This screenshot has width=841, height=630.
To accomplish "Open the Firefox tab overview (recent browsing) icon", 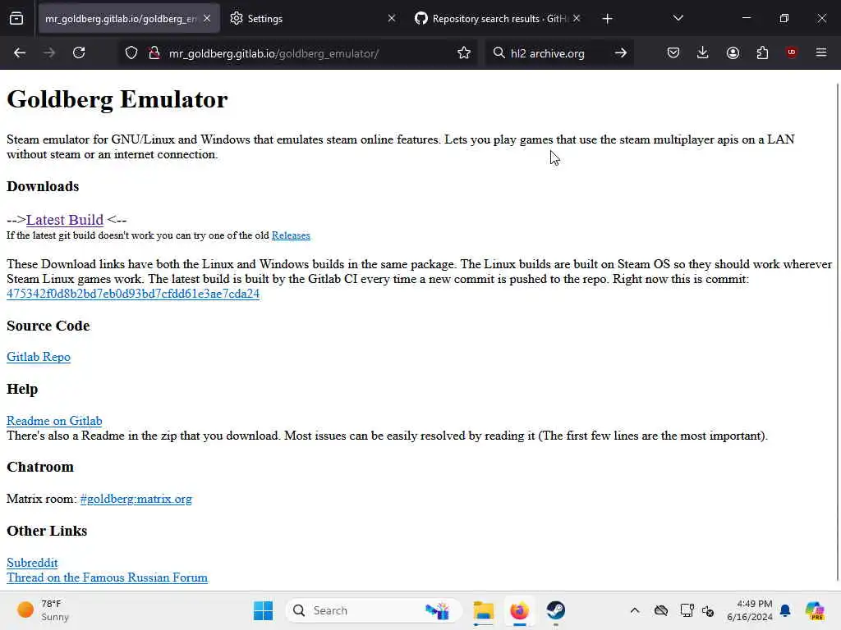I will [x=16, y=19].
